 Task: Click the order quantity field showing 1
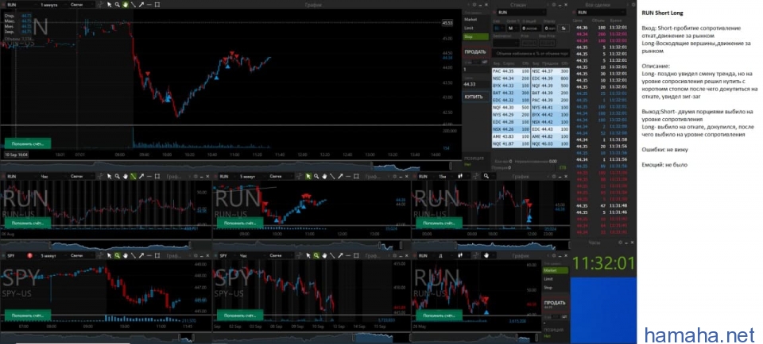tap(475, 70)
